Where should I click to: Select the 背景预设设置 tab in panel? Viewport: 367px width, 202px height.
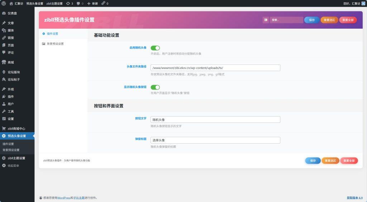tap(63, 44)
